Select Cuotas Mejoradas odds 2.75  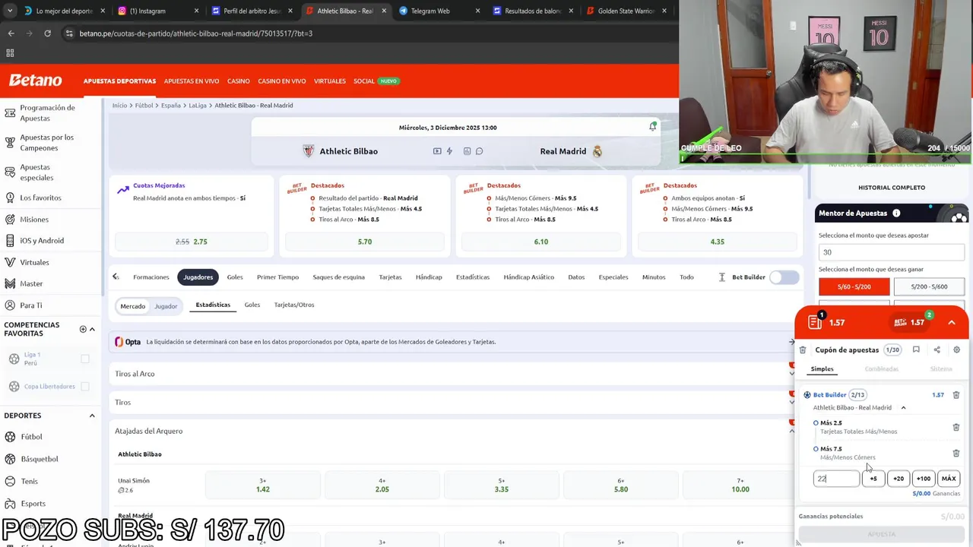(192, 242)
